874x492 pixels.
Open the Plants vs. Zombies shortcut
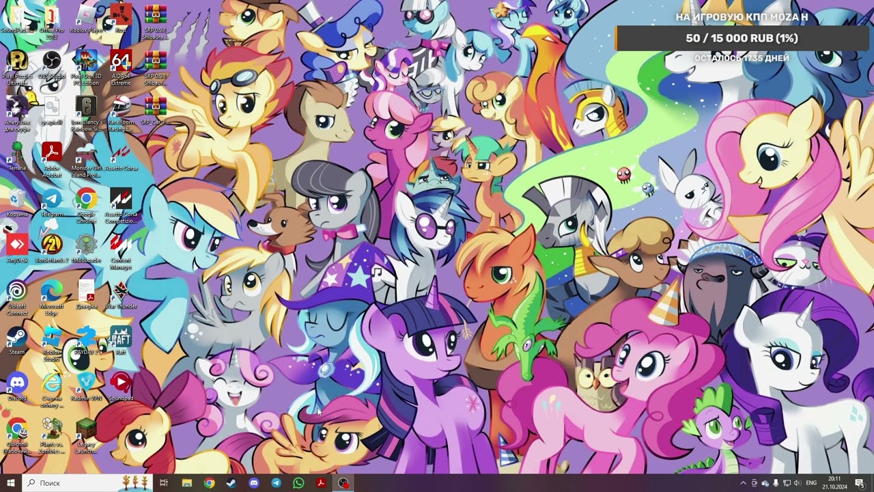(51, 435)
